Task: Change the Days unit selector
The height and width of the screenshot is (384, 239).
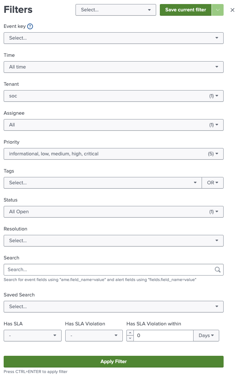Action: point(206,335)
